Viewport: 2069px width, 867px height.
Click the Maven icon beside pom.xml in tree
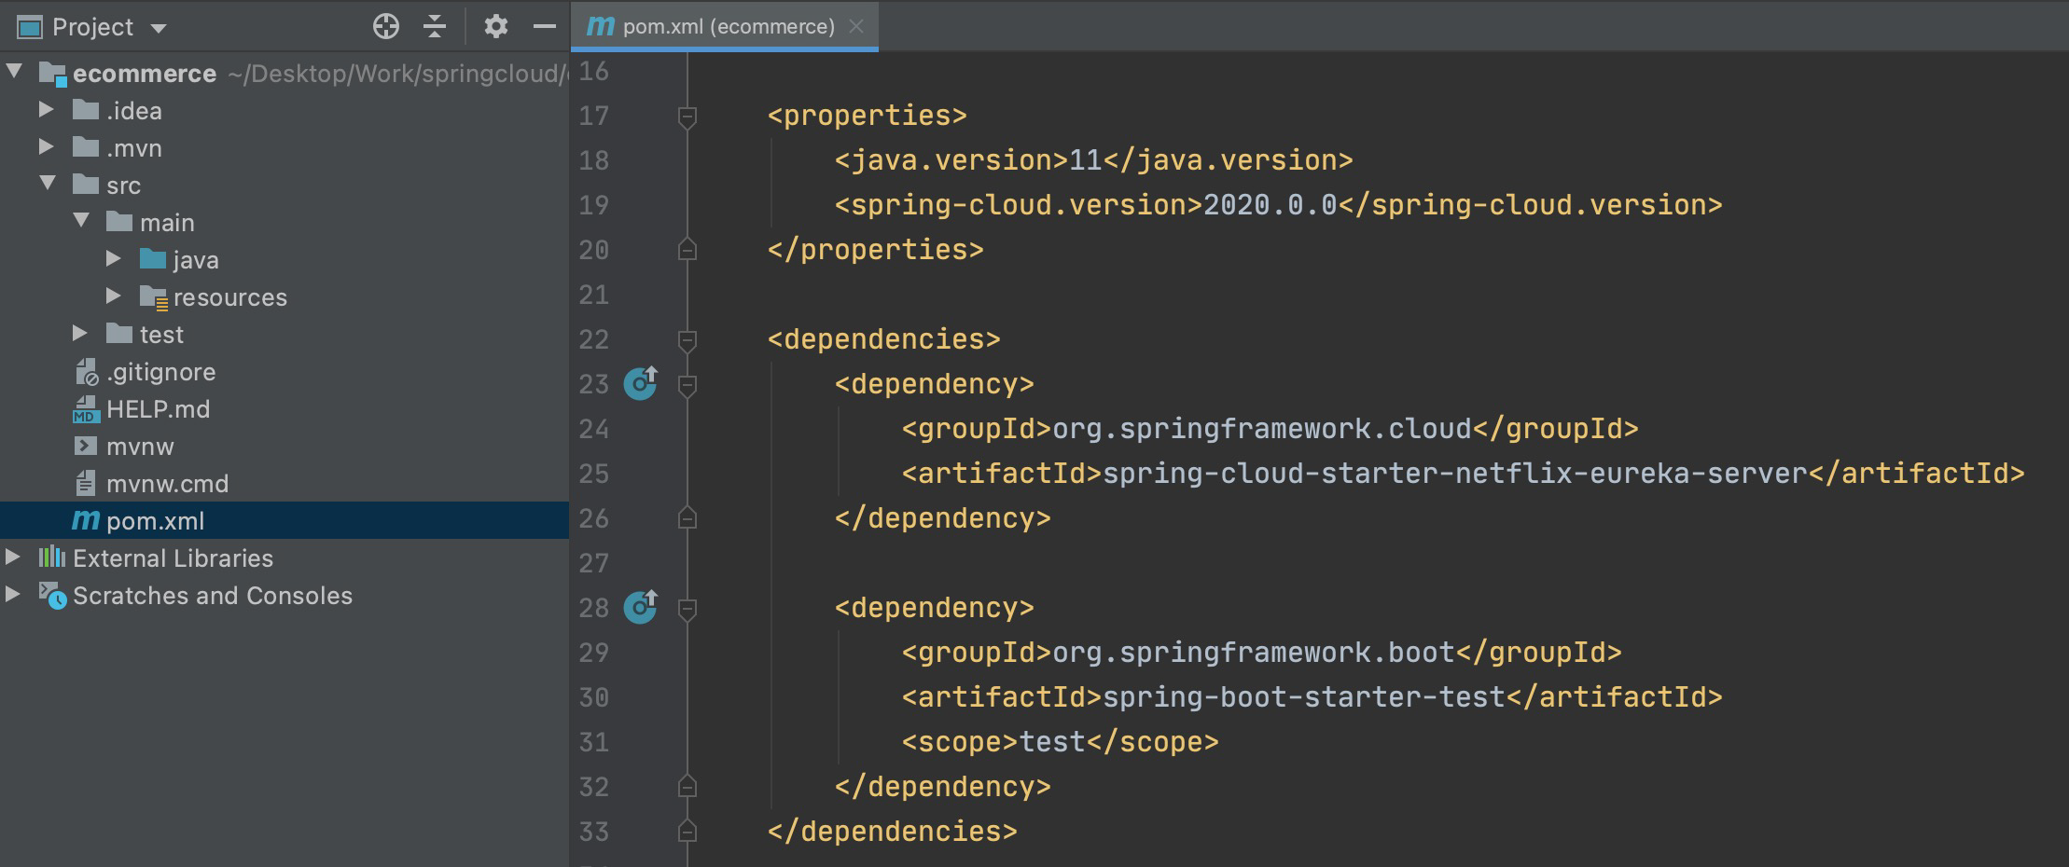coord(86,520)
